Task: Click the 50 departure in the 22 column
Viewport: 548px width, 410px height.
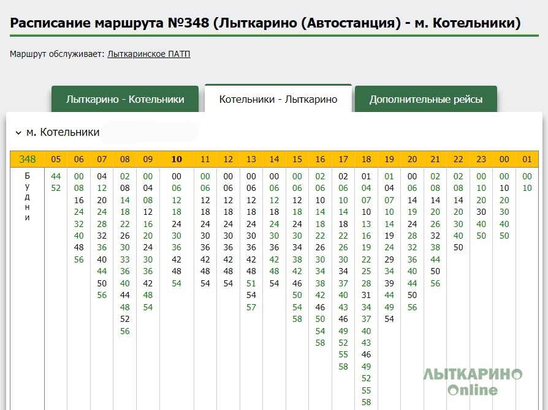Action: 458,247
